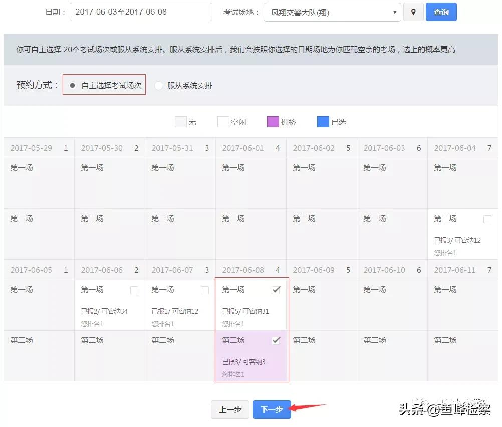502x427 pixels.
Task: Click the 下一步 (Next) button
Action: pos(272,409)
